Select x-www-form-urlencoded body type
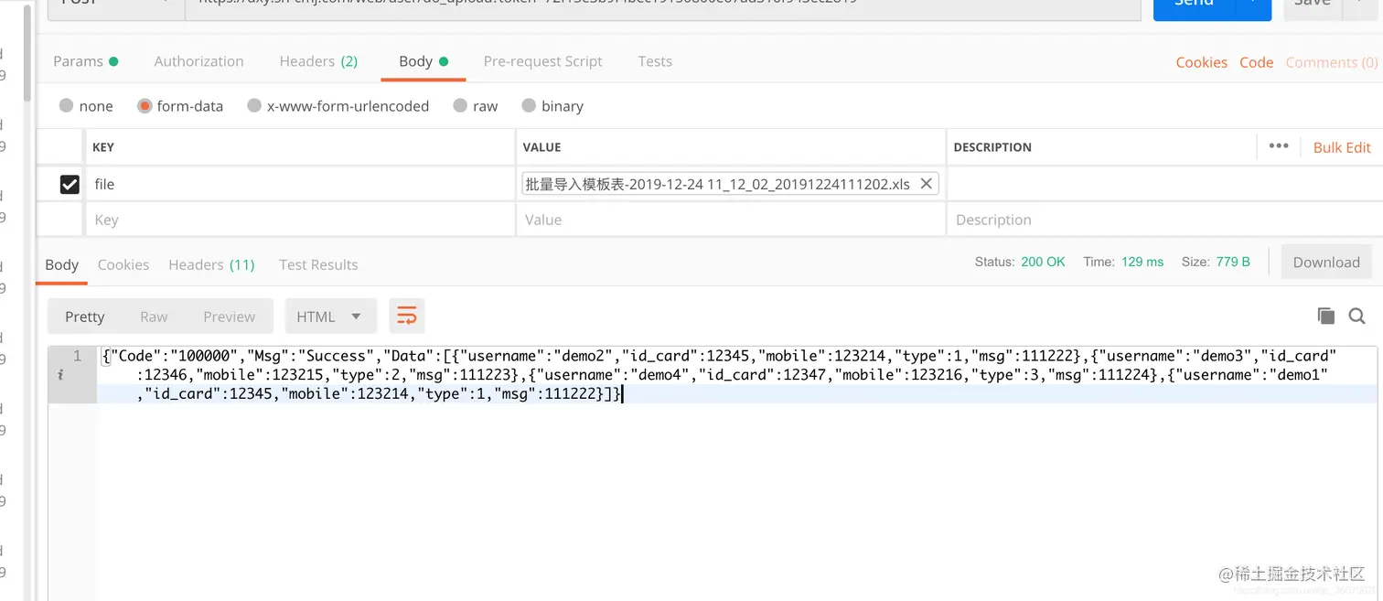 (x=254, y=106)
